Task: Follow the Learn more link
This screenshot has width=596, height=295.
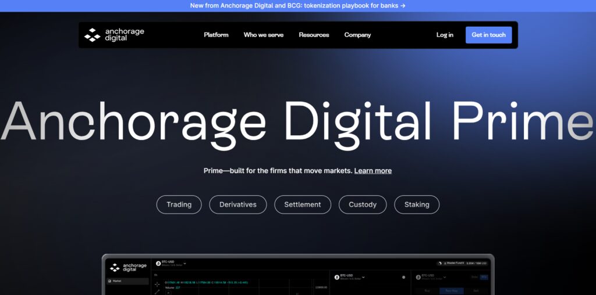Action: (373, 171)
